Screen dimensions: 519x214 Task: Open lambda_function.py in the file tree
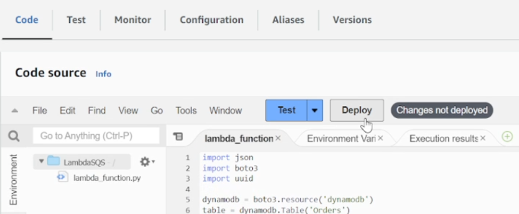[x=107, y=178]
